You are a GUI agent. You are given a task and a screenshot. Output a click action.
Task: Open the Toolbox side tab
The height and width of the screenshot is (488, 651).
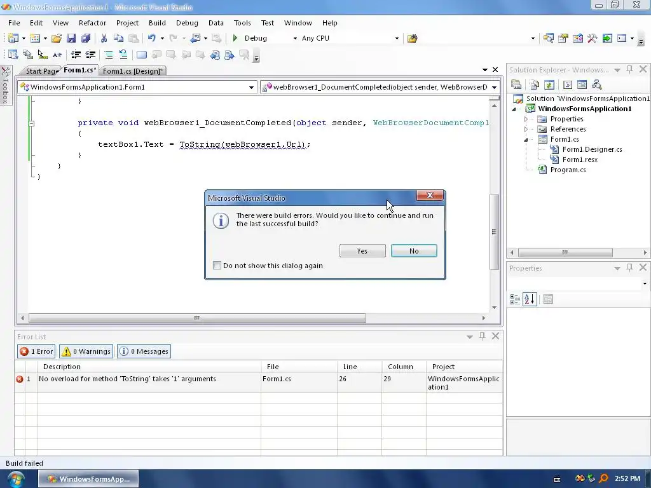click(x=5, y=86)
